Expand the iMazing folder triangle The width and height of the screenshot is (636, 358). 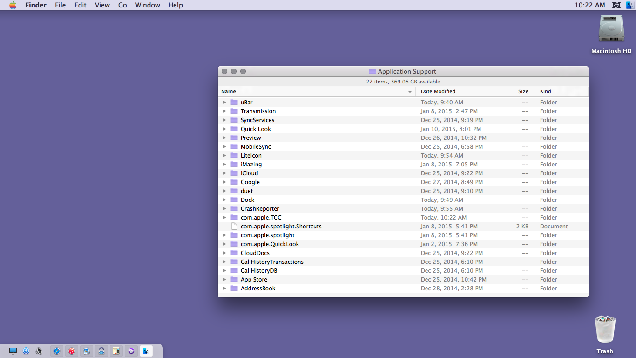coord(224,165)
